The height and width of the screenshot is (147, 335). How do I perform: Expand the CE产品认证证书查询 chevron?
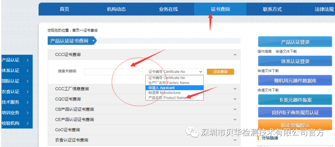pos(235,119)
